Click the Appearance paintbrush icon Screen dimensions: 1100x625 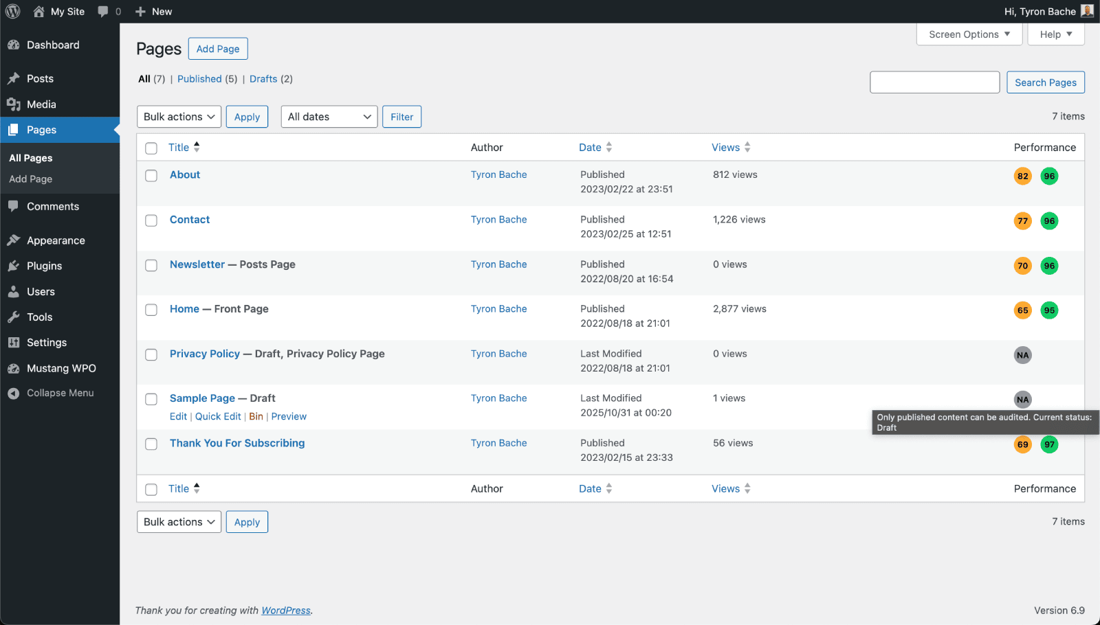[x=14, y=240]
